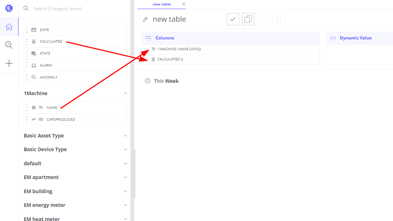Select the CALCULATED item in the list

51,42
